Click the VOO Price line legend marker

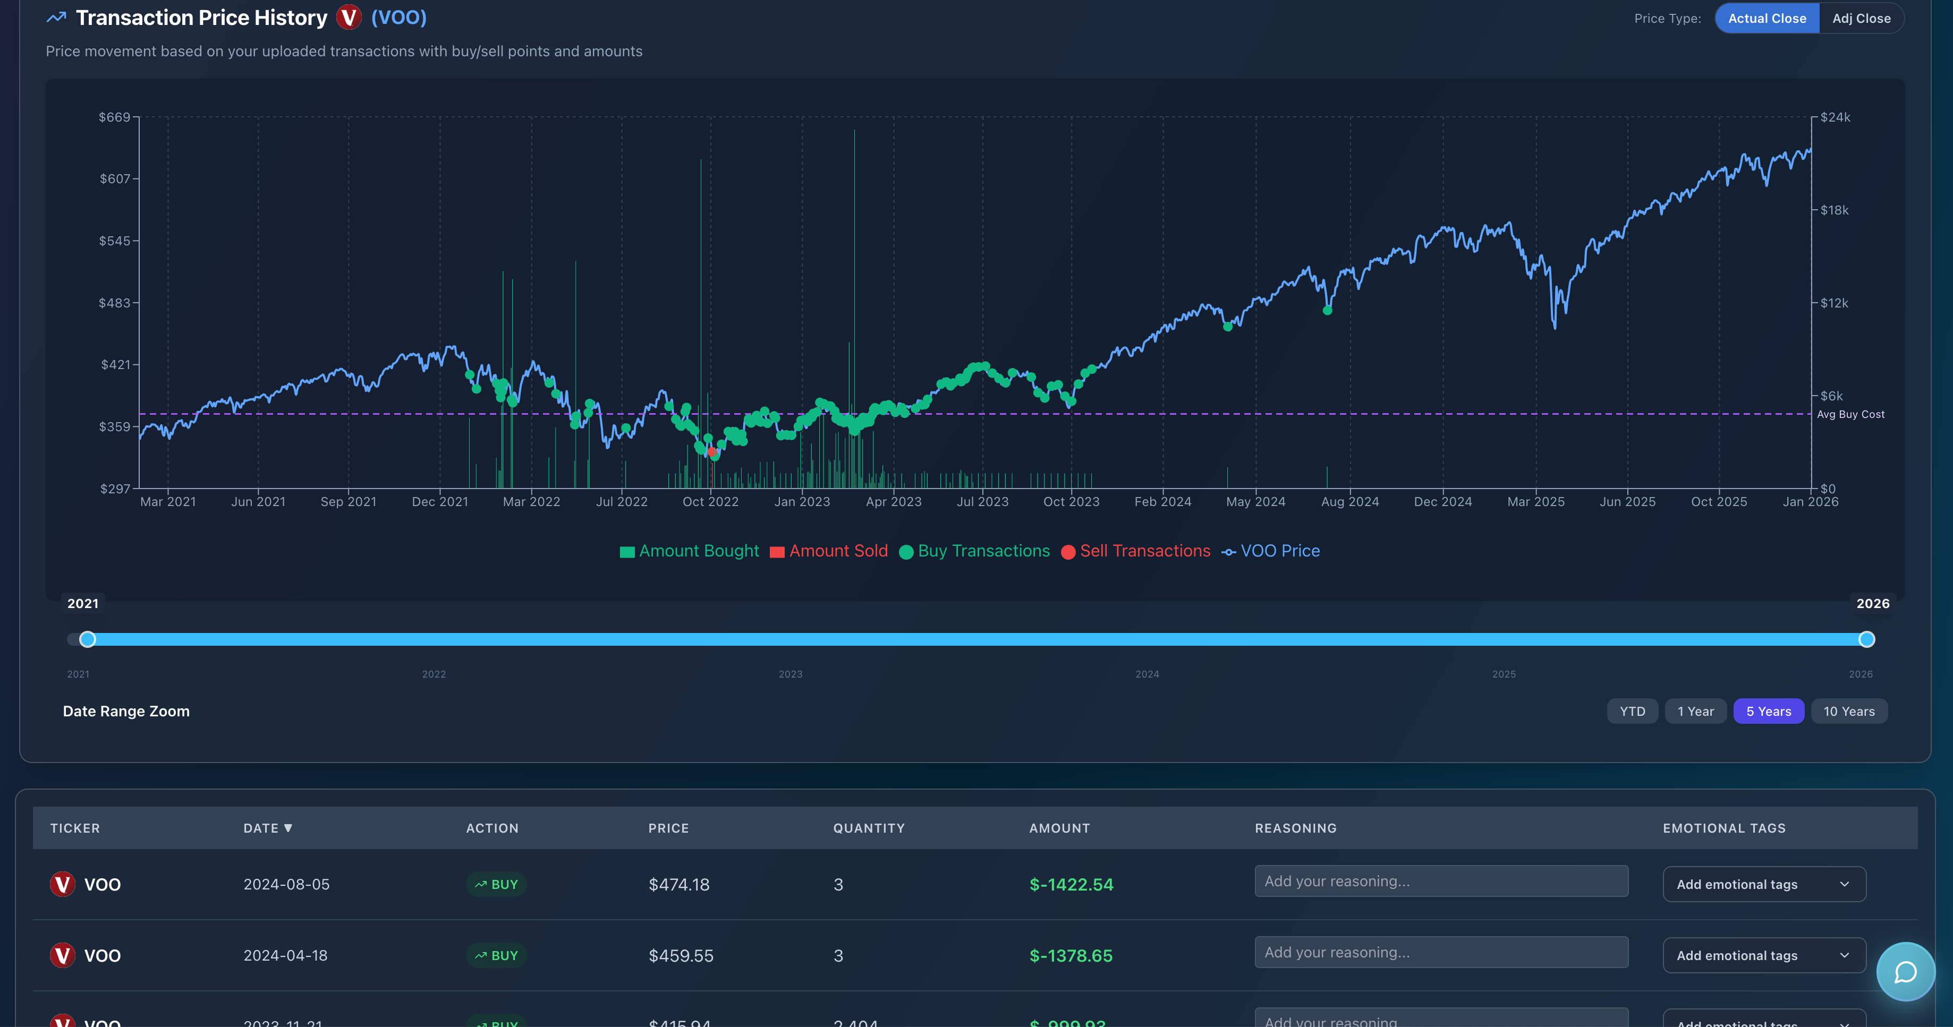(1228, 551)
